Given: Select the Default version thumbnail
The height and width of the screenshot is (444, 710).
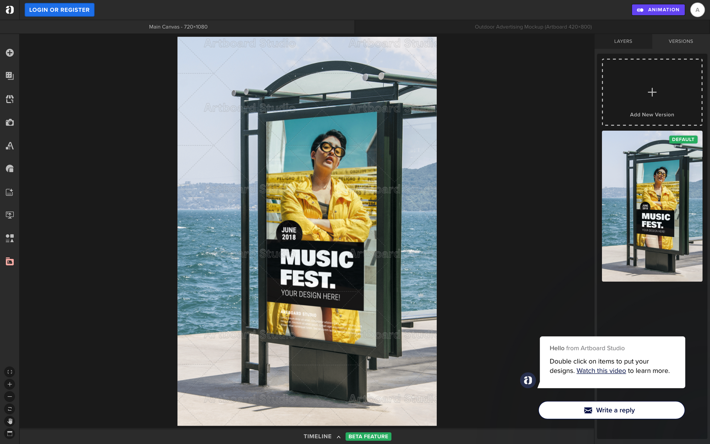Looking at the screenshot, I should [x=652, y=206].
